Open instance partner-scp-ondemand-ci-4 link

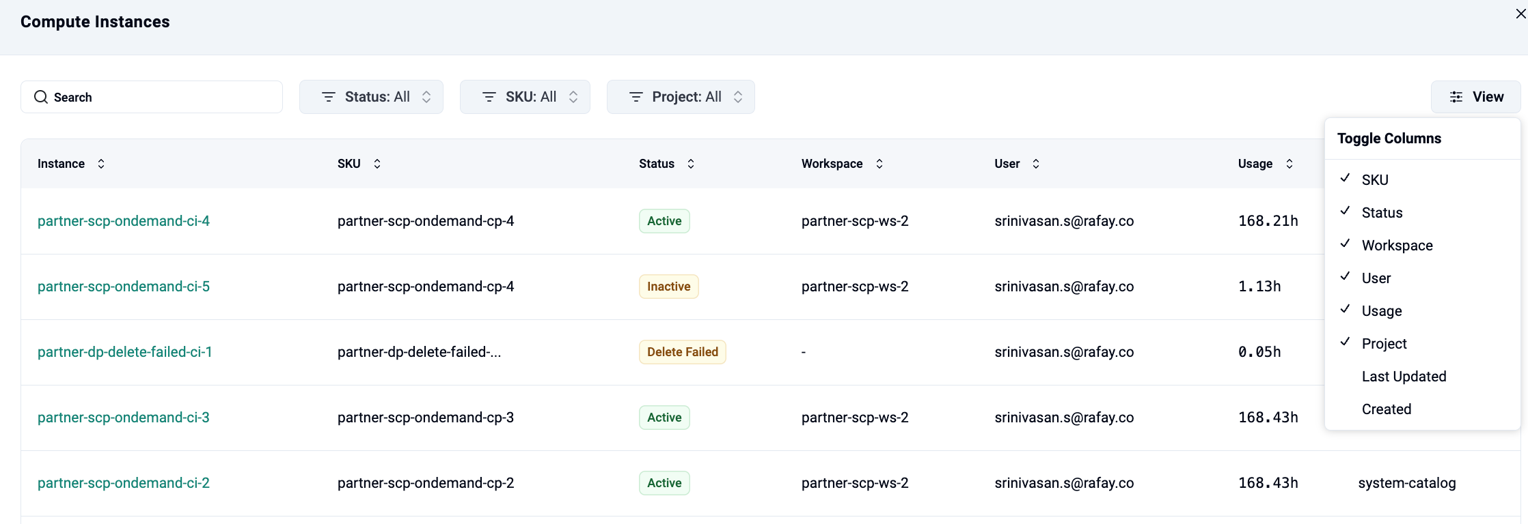pyautogui.click(x=124, y=221)
